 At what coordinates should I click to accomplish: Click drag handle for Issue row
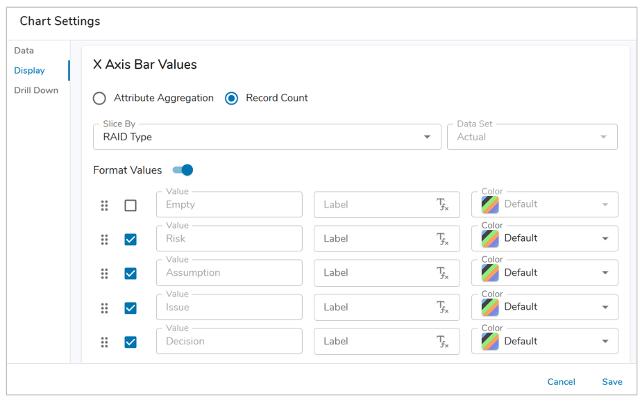[104, 308]
